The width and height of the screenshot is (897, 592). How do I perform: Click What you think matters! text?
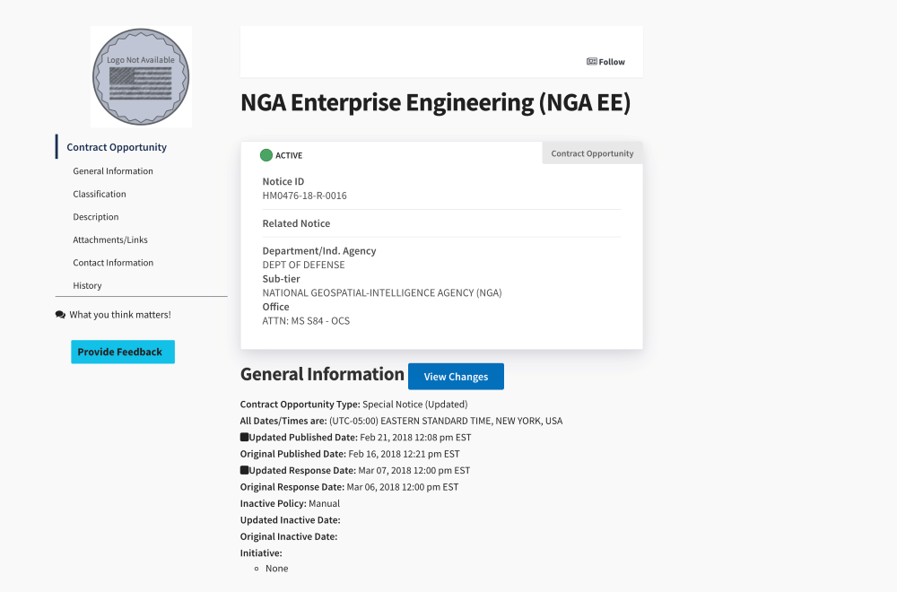[120, 315]
